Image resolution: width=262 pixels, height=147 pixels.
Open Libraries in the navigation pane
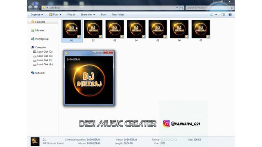click(x=40, y=30)
